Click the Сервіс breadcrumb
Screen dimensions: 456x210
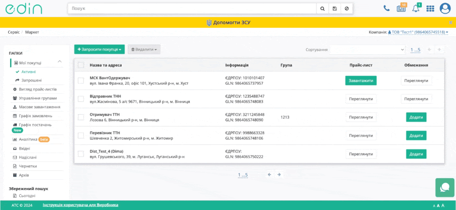[14, 32]
